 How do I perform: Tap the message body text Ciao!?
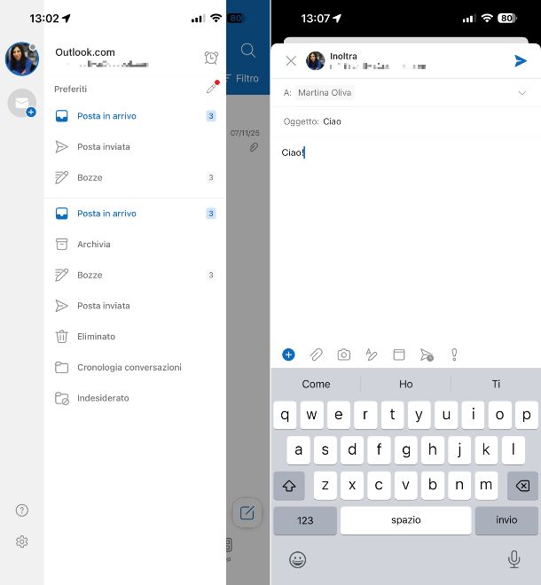[x=293, y=152]
